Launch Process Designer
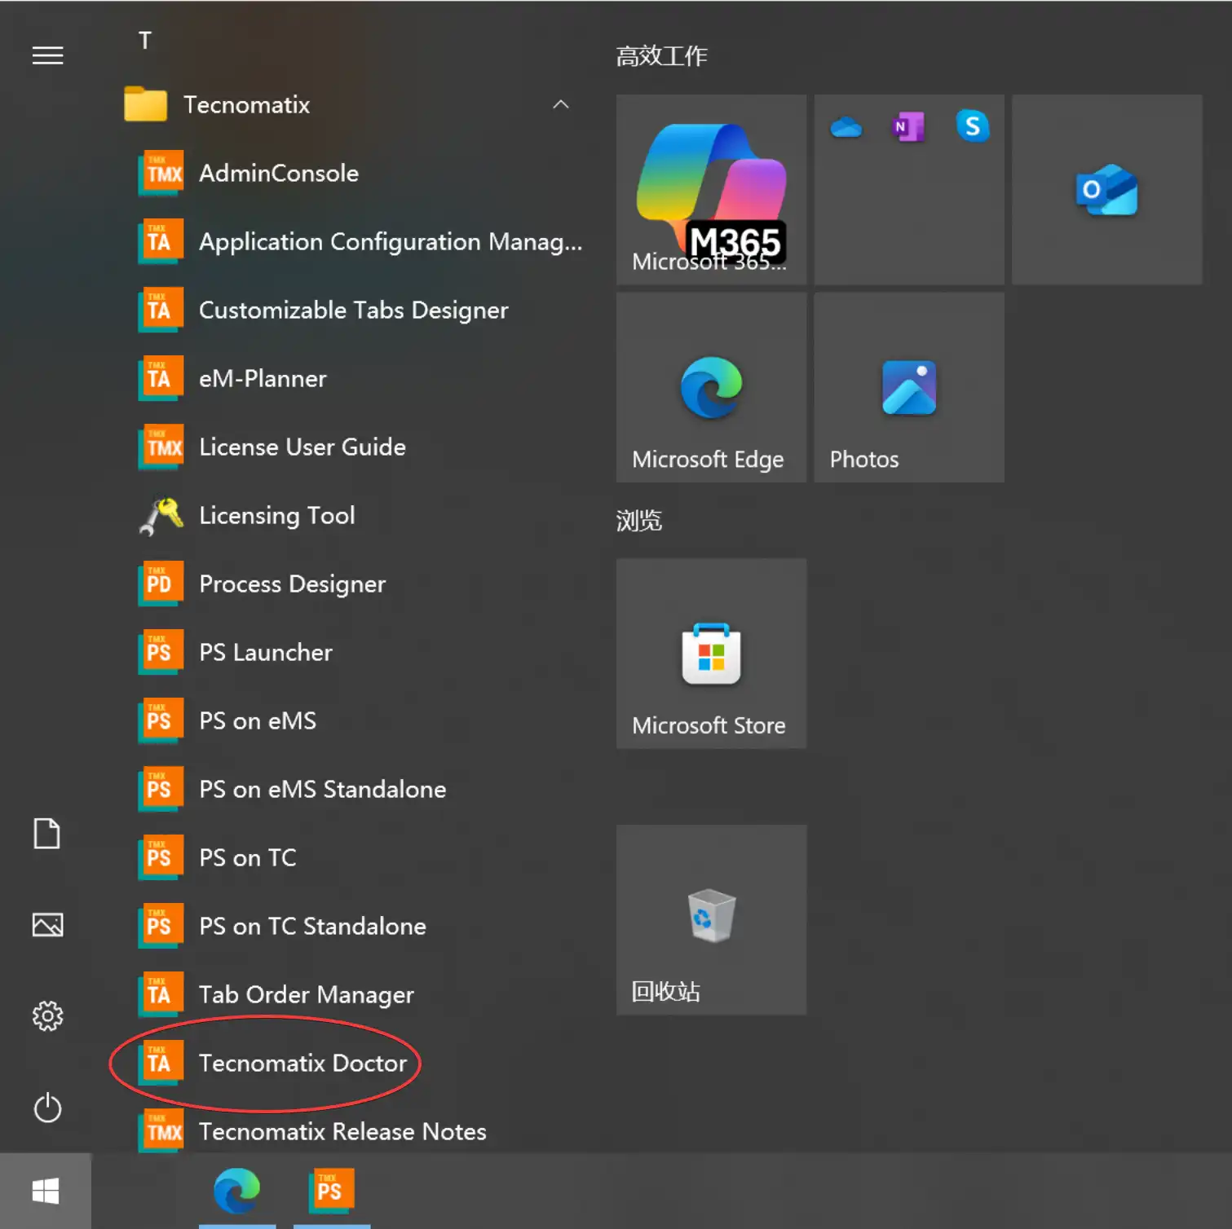 click(x=351, y=584)
